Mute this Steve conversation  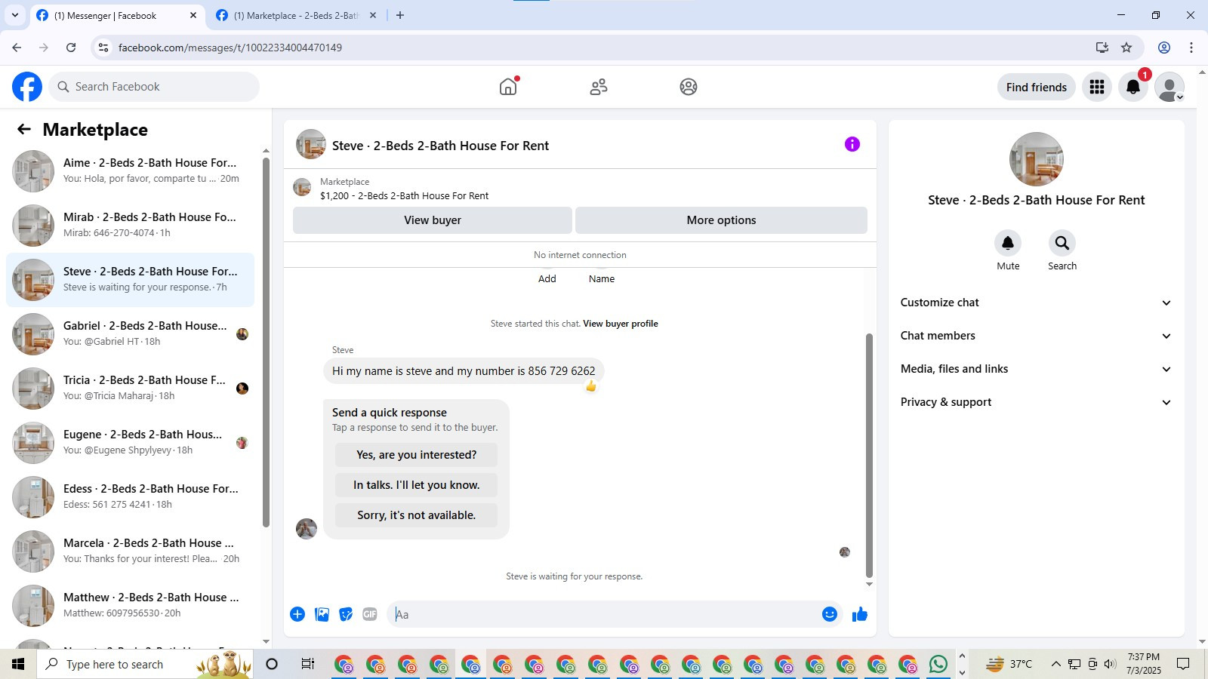coord(1008,243)
